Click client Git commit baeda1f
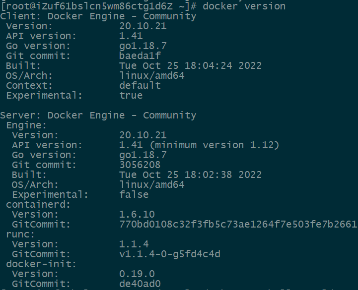The height and width of the screenshot is (290, 358). tap(140, 56)
